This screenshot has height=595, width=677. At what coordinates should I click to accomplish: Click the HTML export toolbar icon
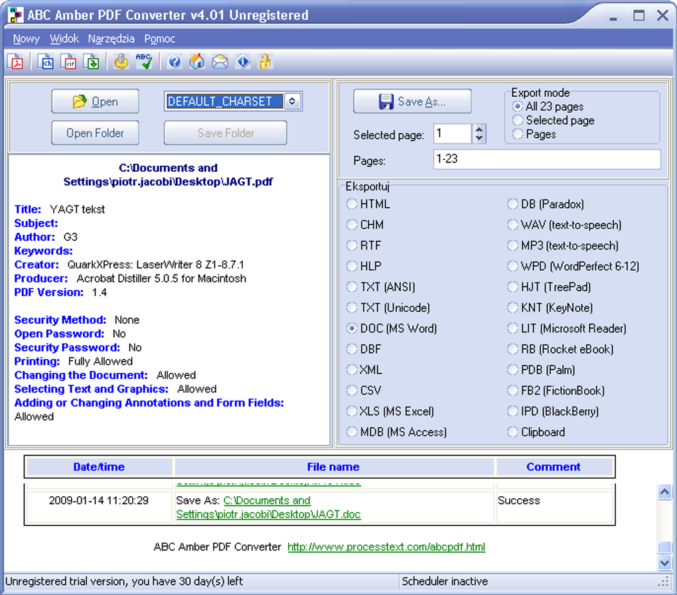(46, 62)
